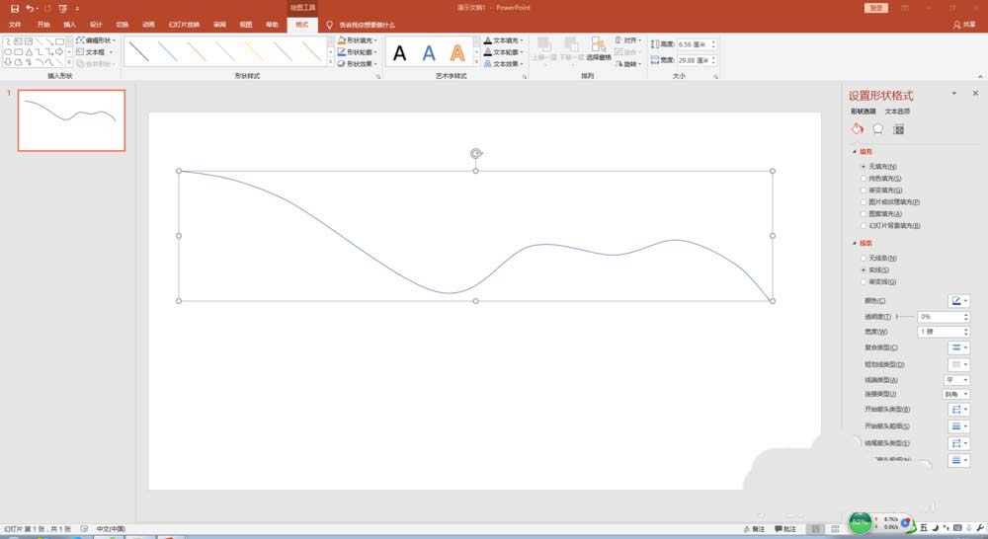This screenshot has width=988, height=539.
Task: Click the 选择窗格 selection pane icon
Action: point(598,49)
